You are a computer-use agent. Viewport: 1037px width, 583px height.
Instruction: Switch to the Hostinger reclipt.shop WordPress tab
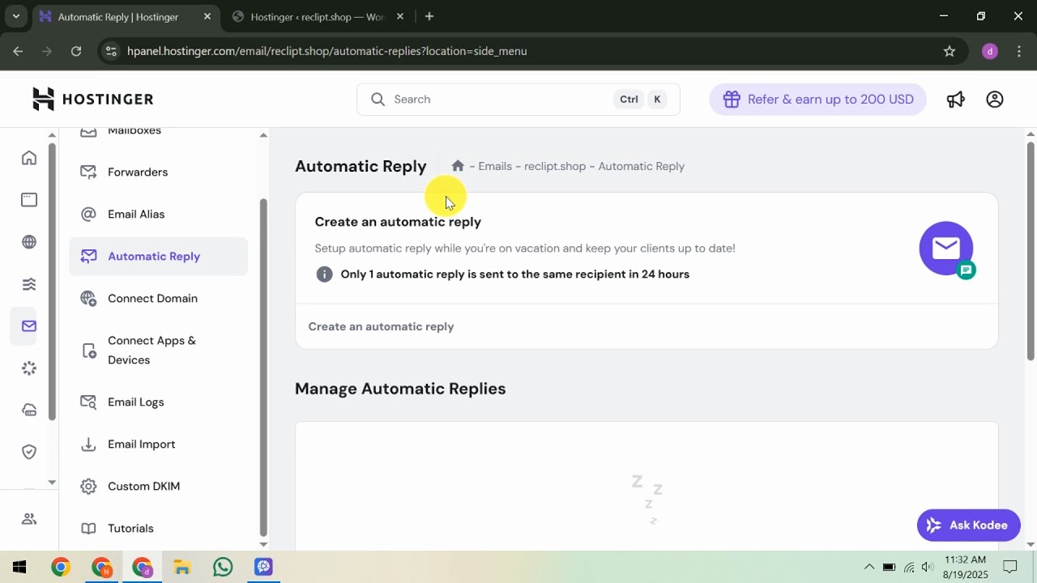[x=319, y=16]
